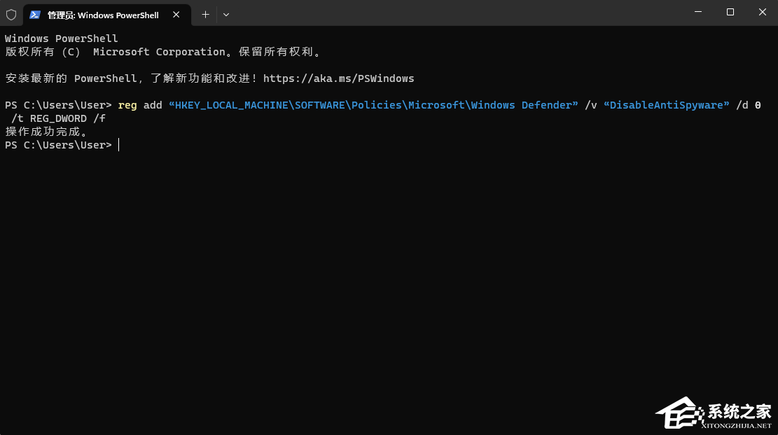Image resolution: width=778 pixels, height=435 pixels.
Task: Open the aka.ms/PSWindows link
Action: (338, 78)
